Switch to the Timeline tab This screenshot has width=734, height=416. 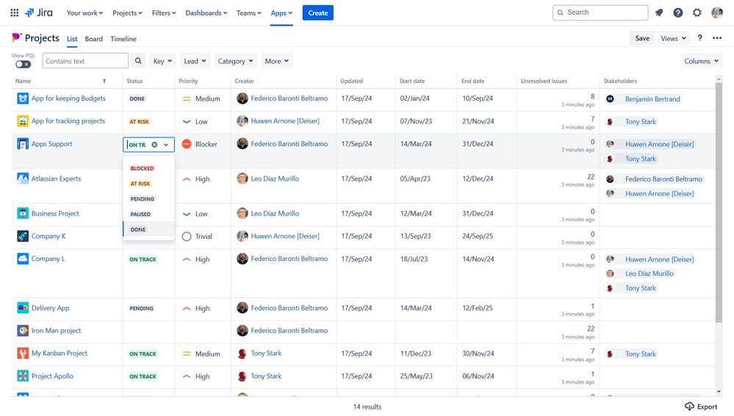(x=123, y=39)
